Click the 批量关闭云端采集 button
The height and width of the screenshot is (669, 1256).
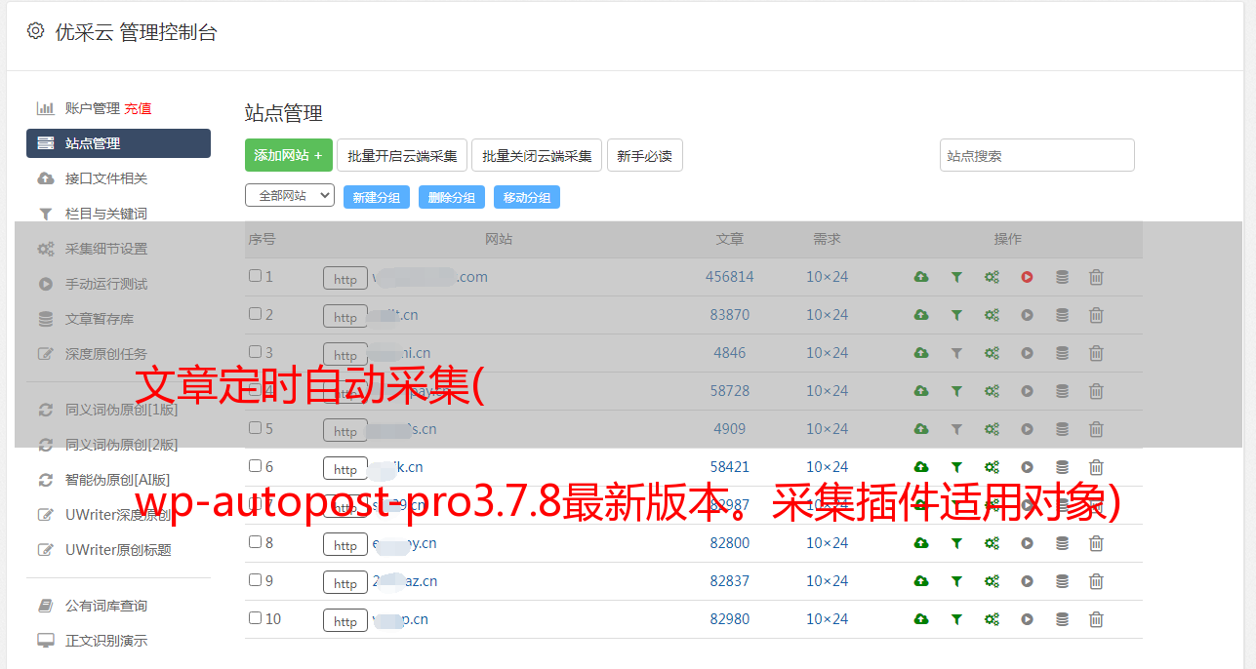pyautogui.click(x=537, y=155)
